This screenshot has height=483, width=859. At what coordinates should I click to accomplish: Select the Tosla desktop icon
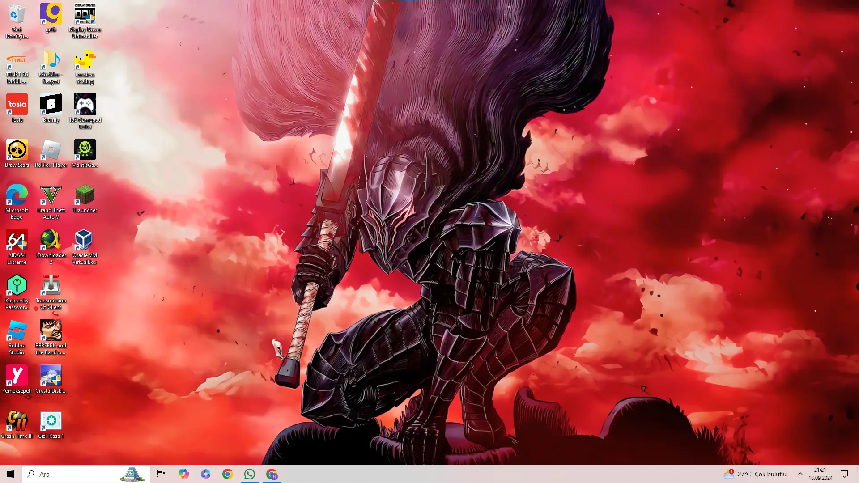click(x=17, y=108)
